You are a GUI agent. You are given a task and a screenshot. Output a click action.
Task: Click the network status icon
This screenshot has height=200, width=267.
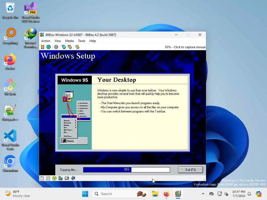(x=60, y=178)
